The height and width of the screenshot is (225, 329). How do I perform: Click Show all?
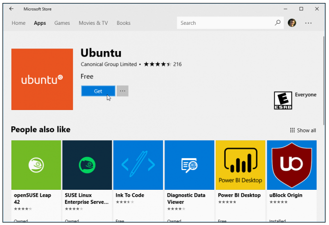(x=303, y=130)
